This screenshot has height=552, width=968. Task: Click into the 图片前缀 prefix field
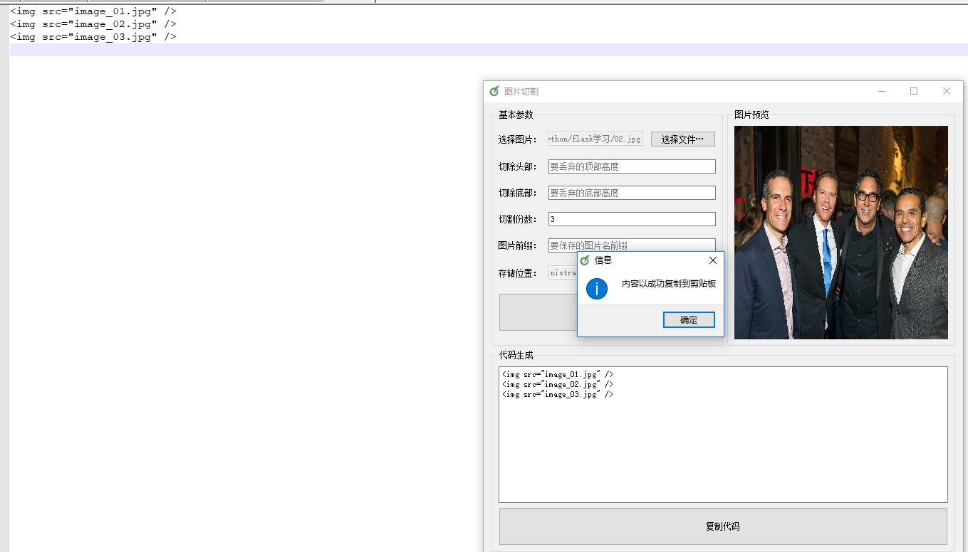(631, 245)
